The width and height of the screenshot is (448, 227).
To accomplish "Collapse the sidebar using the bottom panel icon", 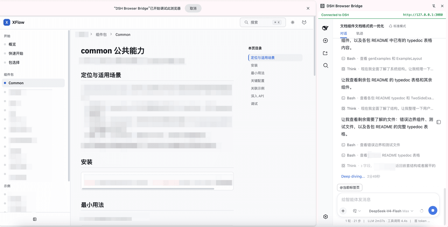I will (x=35, y=219).
